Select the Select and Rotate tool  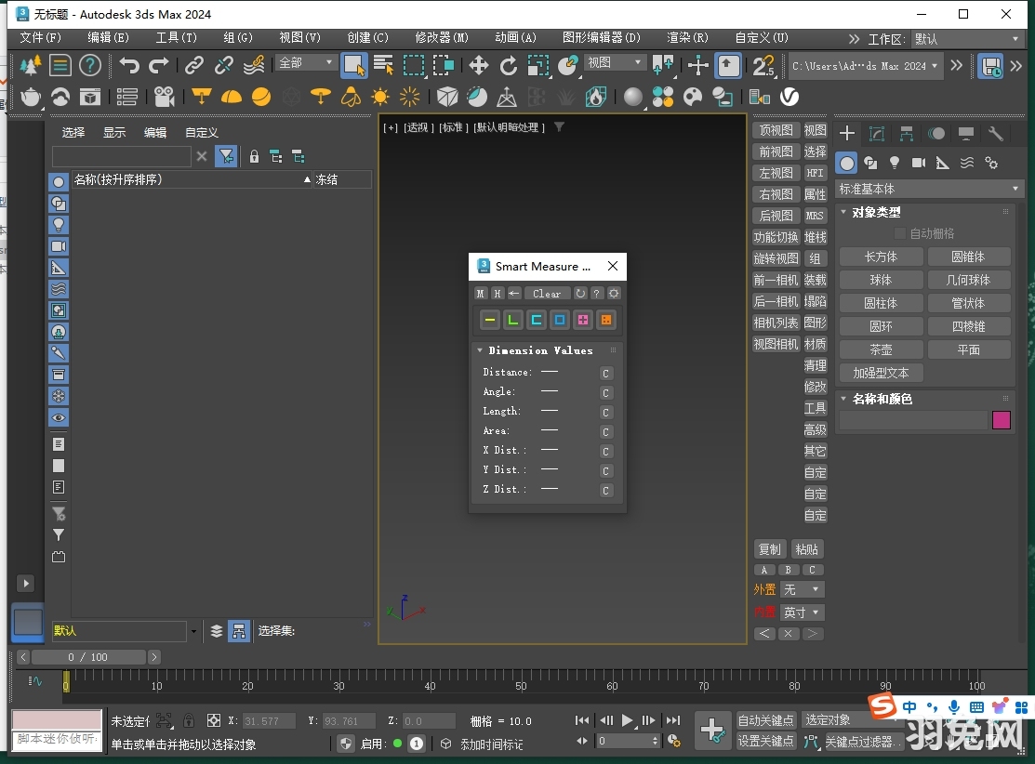(509, 66)
